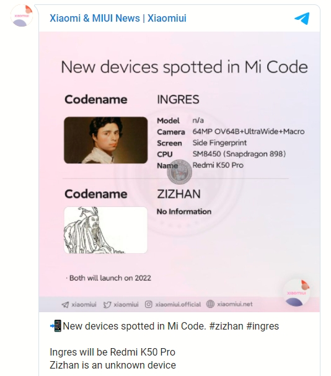Click the Telegram paper plane icon
331x376 pixels.
302,19
